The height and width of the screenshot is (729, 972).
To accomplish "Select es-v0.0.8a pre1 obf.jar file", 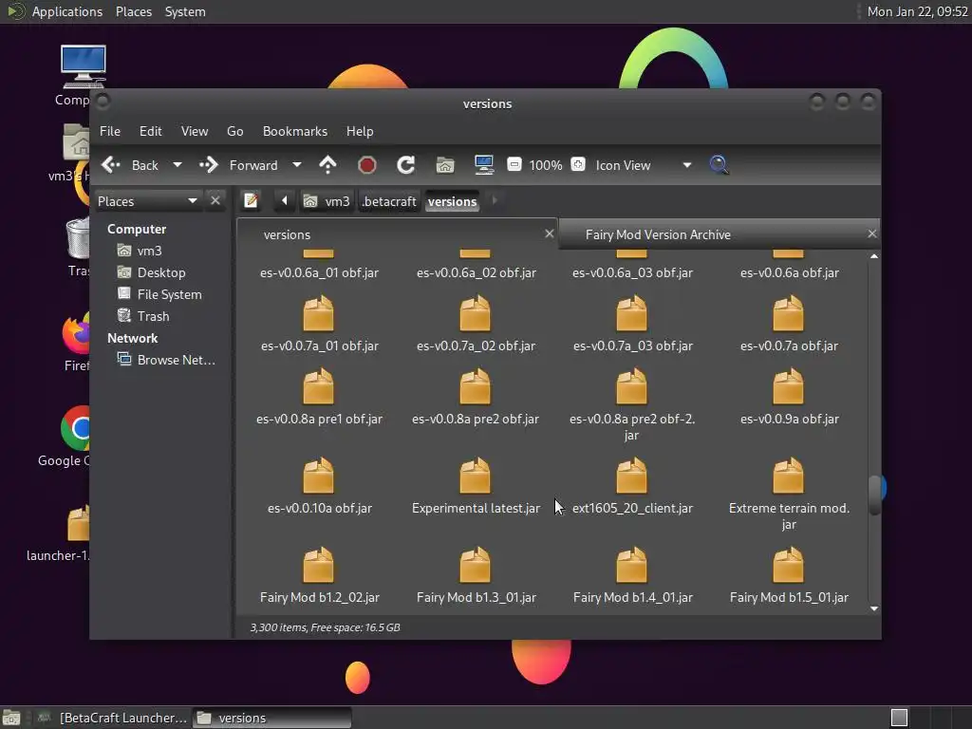I will [319, 398].
